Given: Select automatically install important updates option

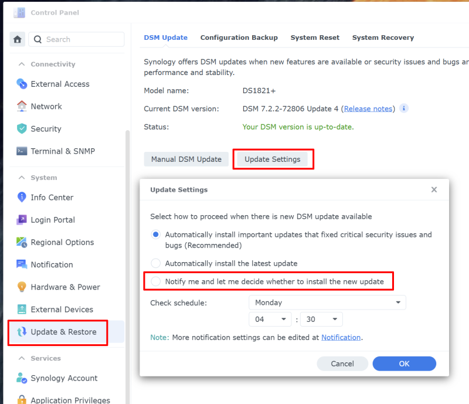Looking at the screenshot, I should 156,235.
